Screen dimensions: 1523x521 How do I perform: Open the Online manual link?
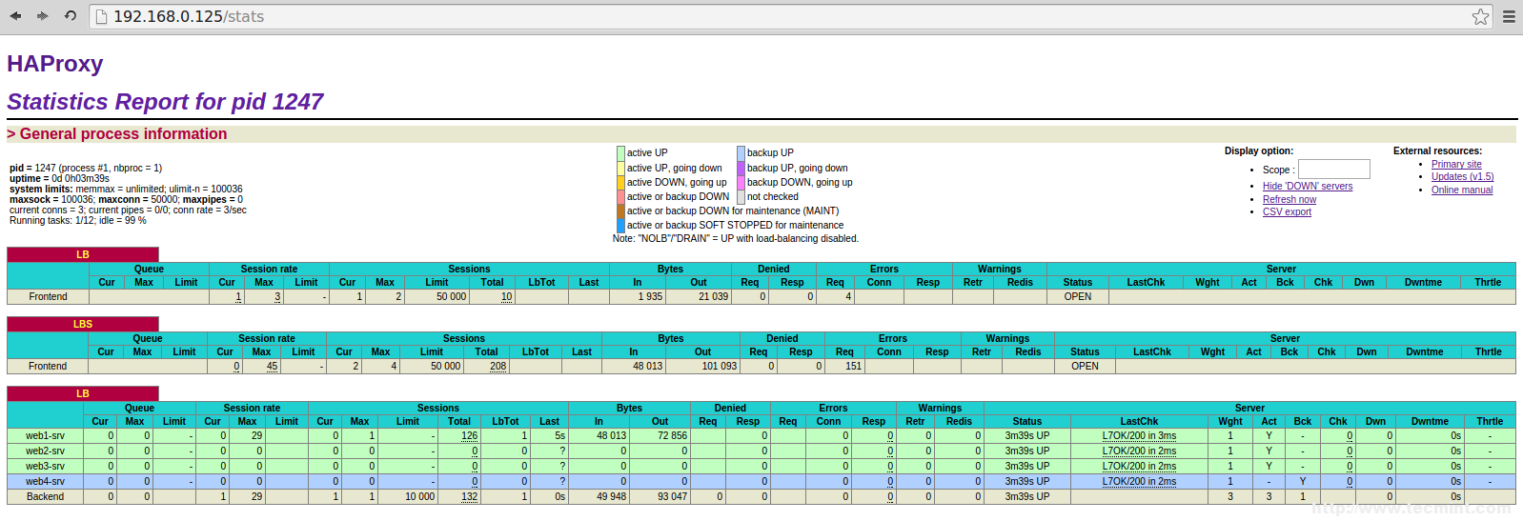tap(1461, 190)
